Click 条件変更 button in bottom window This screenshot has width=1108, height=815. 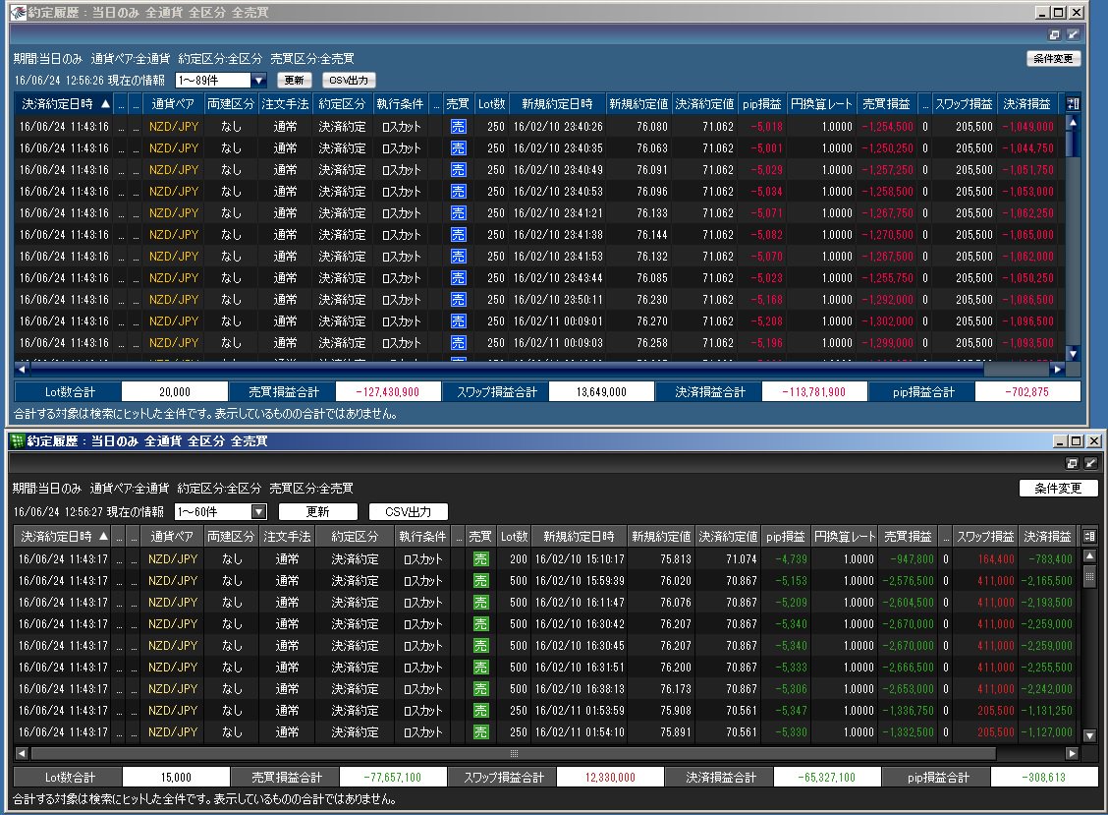[x=1058, y=489]
